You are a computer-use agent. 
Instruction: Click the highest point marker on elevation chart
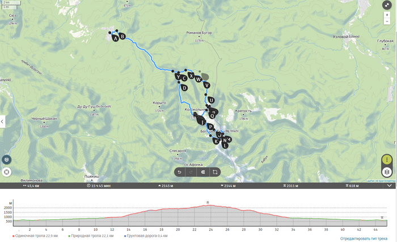(x=208, y=202)
